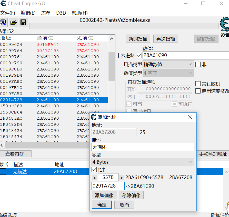Click the 高级选项 label at bottom left

(x=8, y=215)
